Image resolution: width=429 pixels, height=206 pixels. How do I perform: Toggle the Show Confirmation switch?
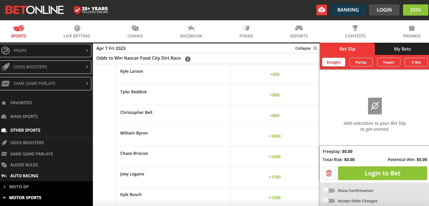pos(329,190)
